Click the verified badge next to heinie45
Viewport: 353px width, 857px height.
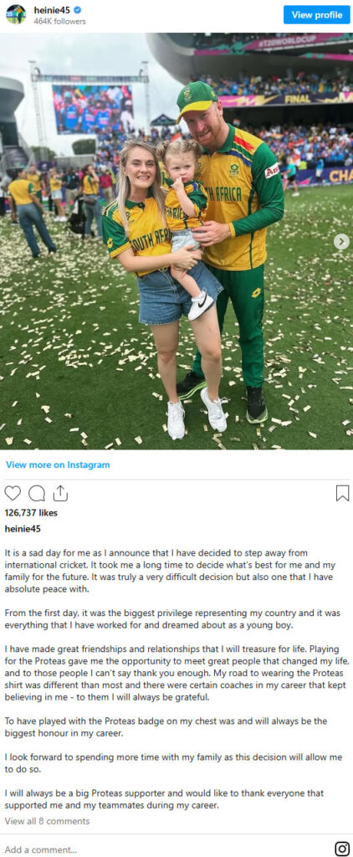[76, 10]
